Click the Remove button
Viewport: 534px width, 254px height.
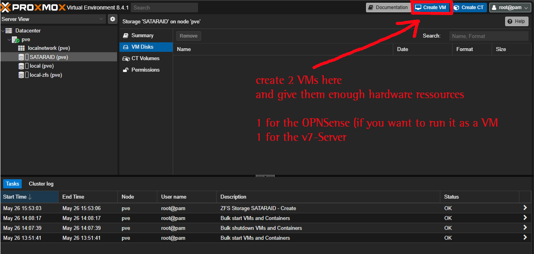189,36
